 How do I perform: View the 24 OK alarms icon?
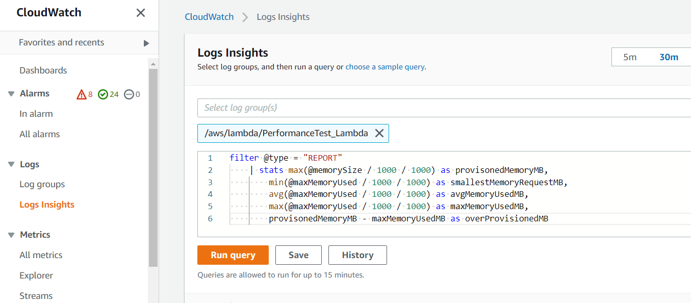[x=103, y=94]
